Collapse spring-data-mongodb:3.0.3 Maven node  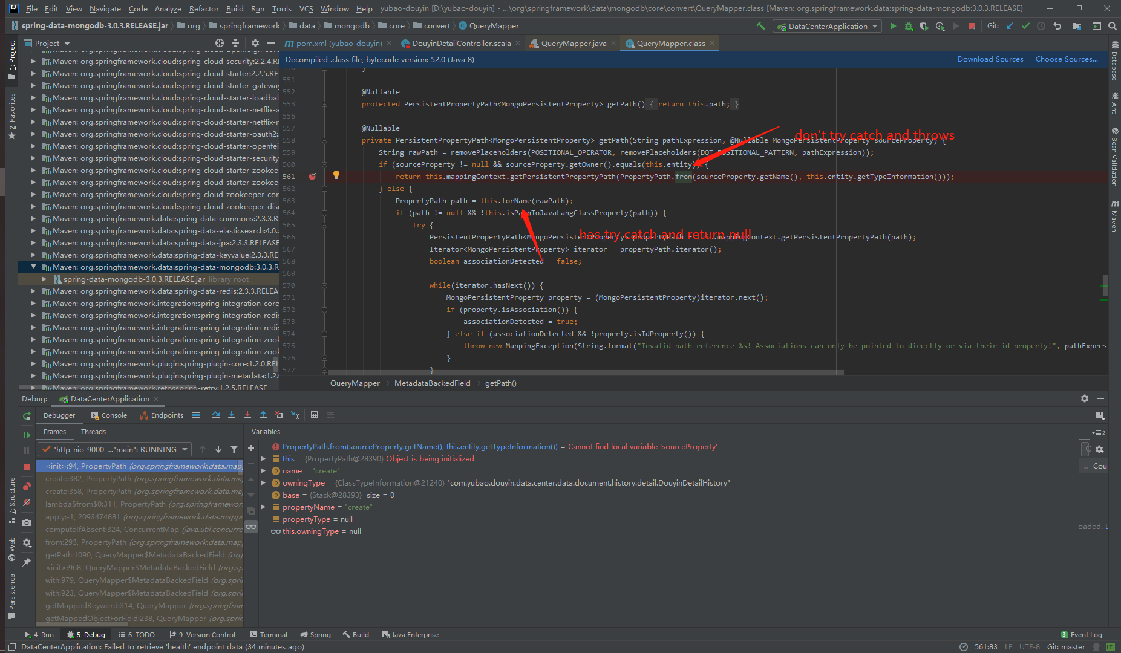click(x=33, y=267)
